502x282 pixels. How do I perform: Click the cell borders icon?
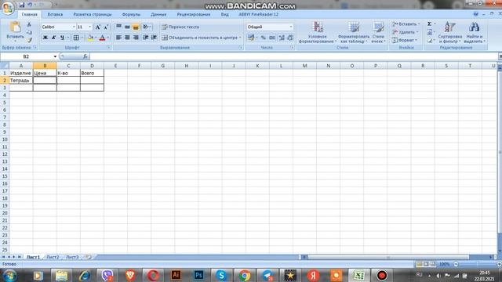click(76, 38)
